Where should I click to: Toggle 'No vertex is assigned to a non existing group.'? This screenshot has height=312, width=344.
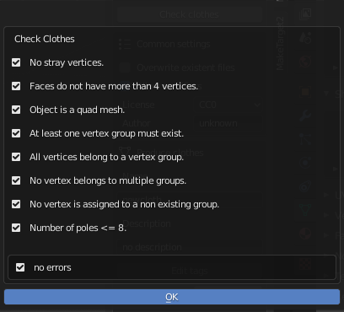coord(16,204)
